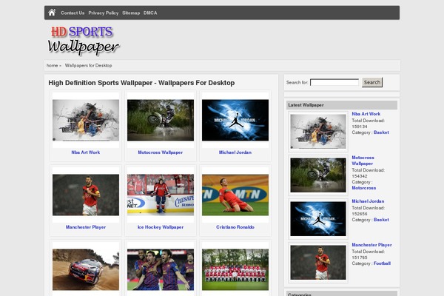444x296 pixels.
Task: Open the Contact Us page
Action: 73,13
